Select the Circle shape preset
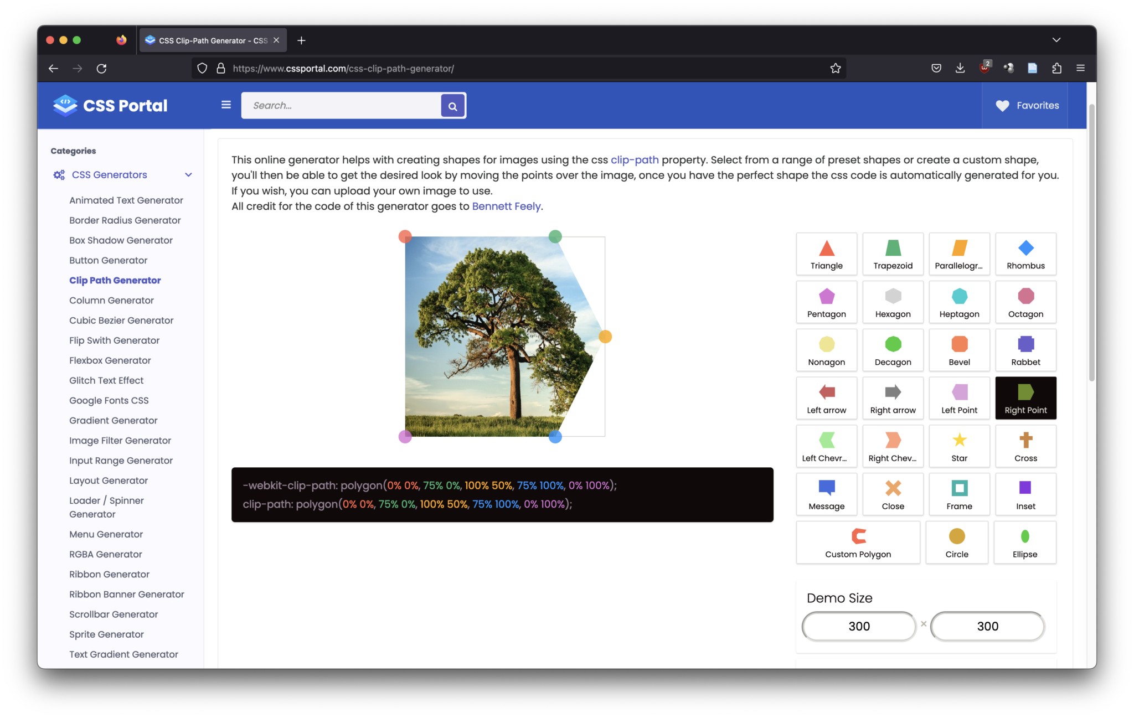1134x718 pixels. coord(956,543)
